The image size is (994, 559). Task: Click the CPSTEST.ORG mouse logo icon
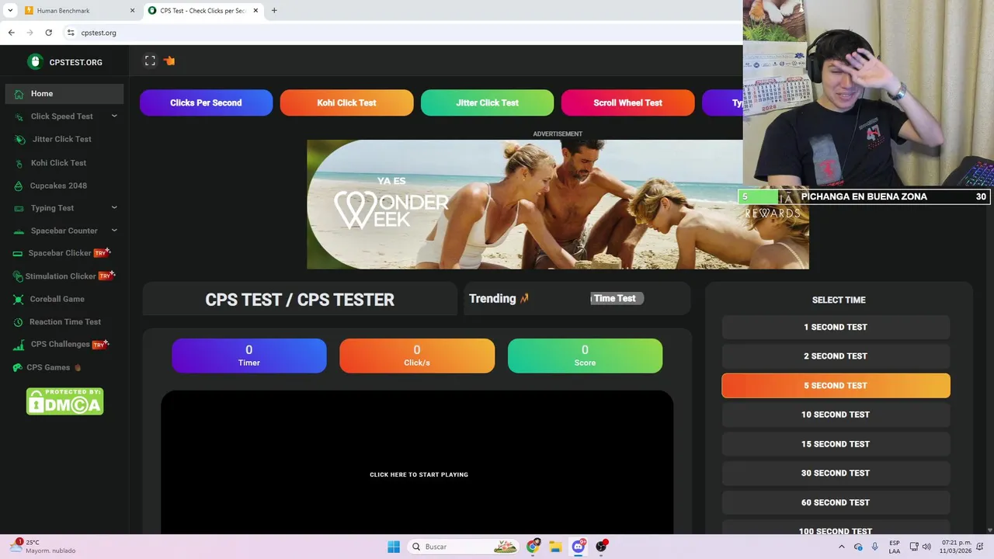[35, 62]
